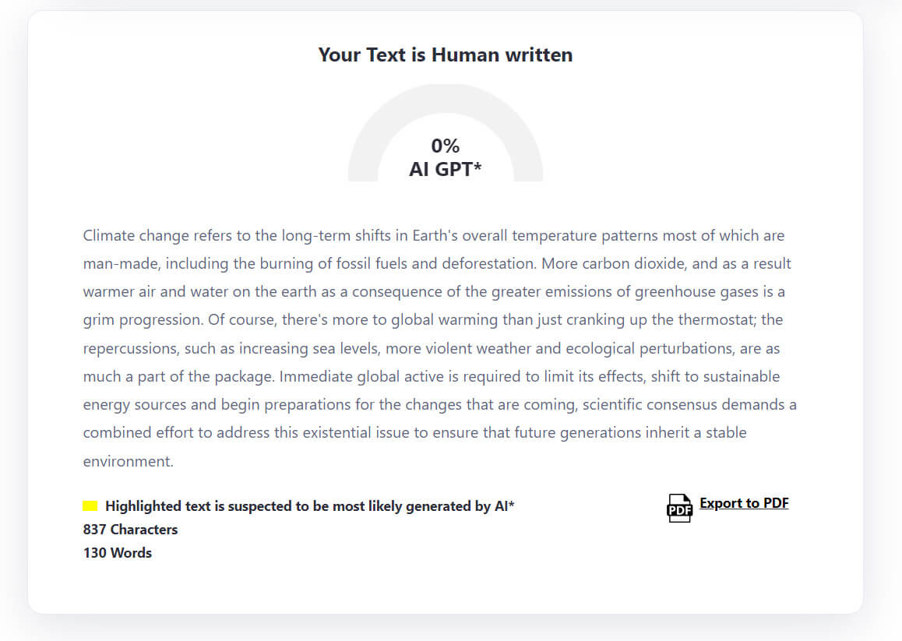The width and height of the screenshot is (902, 641).
Task: Open the Export to PDF link
Action: (744, 503)
